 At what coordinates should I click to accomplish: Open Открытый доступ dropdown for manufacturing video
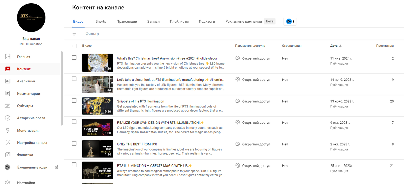tap(256, 80)
